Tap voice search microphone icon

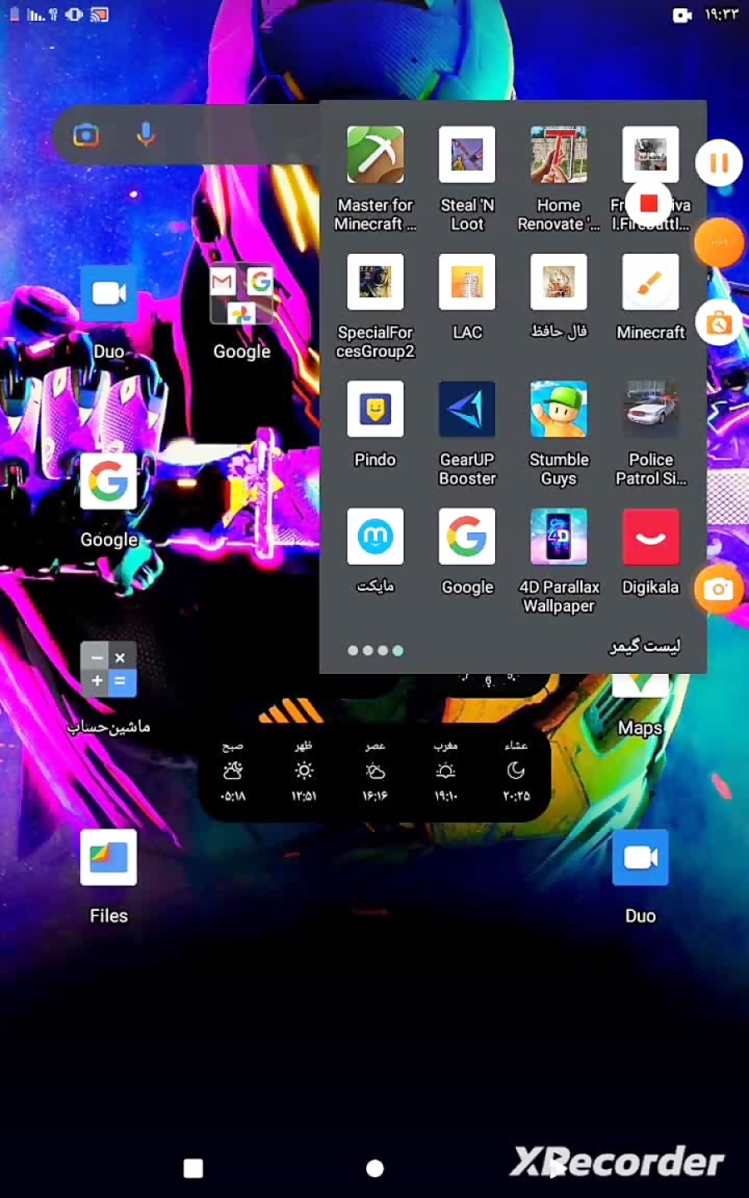tap(146, 135)
